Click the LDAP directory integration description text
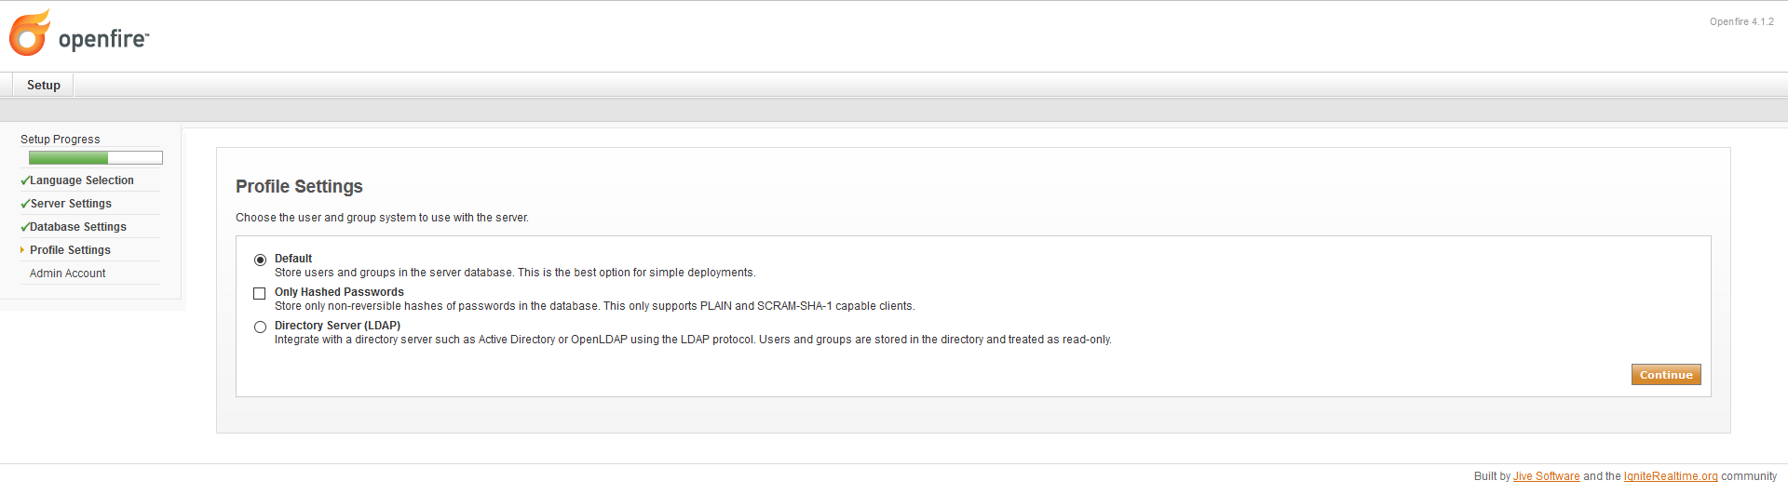Image resolution: width=1788 pixels, height=494 pixels. (x=692, y=340)
